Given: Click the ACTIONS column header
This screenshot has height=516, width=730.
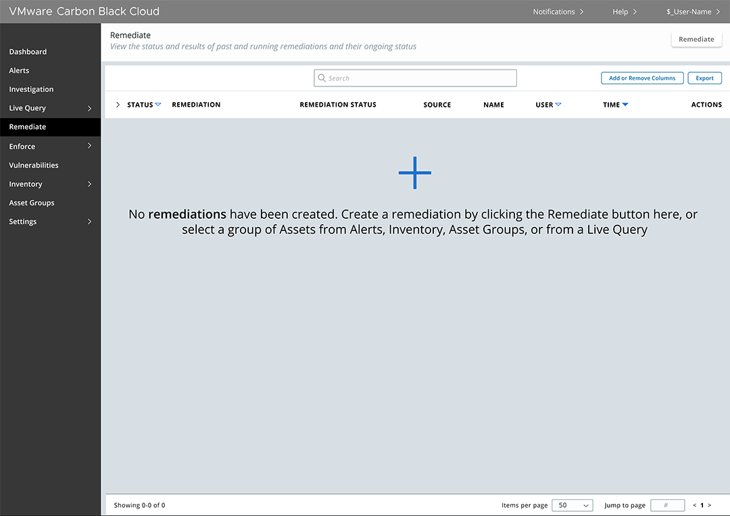Looking at the screenshot, I should [x=706, y=105].
